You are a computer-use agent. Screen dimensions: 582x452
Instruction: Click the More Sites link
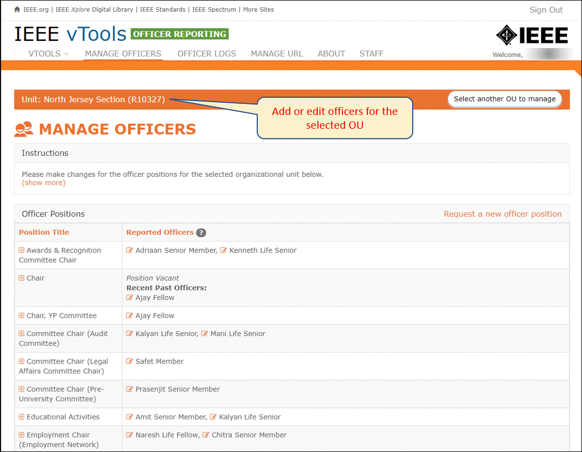point(258,9)
